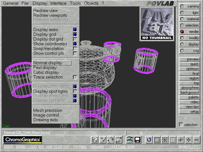Viewport: 203px width, 152px height.
Task: Select the camera panel radio button
Action: (182, 6)
